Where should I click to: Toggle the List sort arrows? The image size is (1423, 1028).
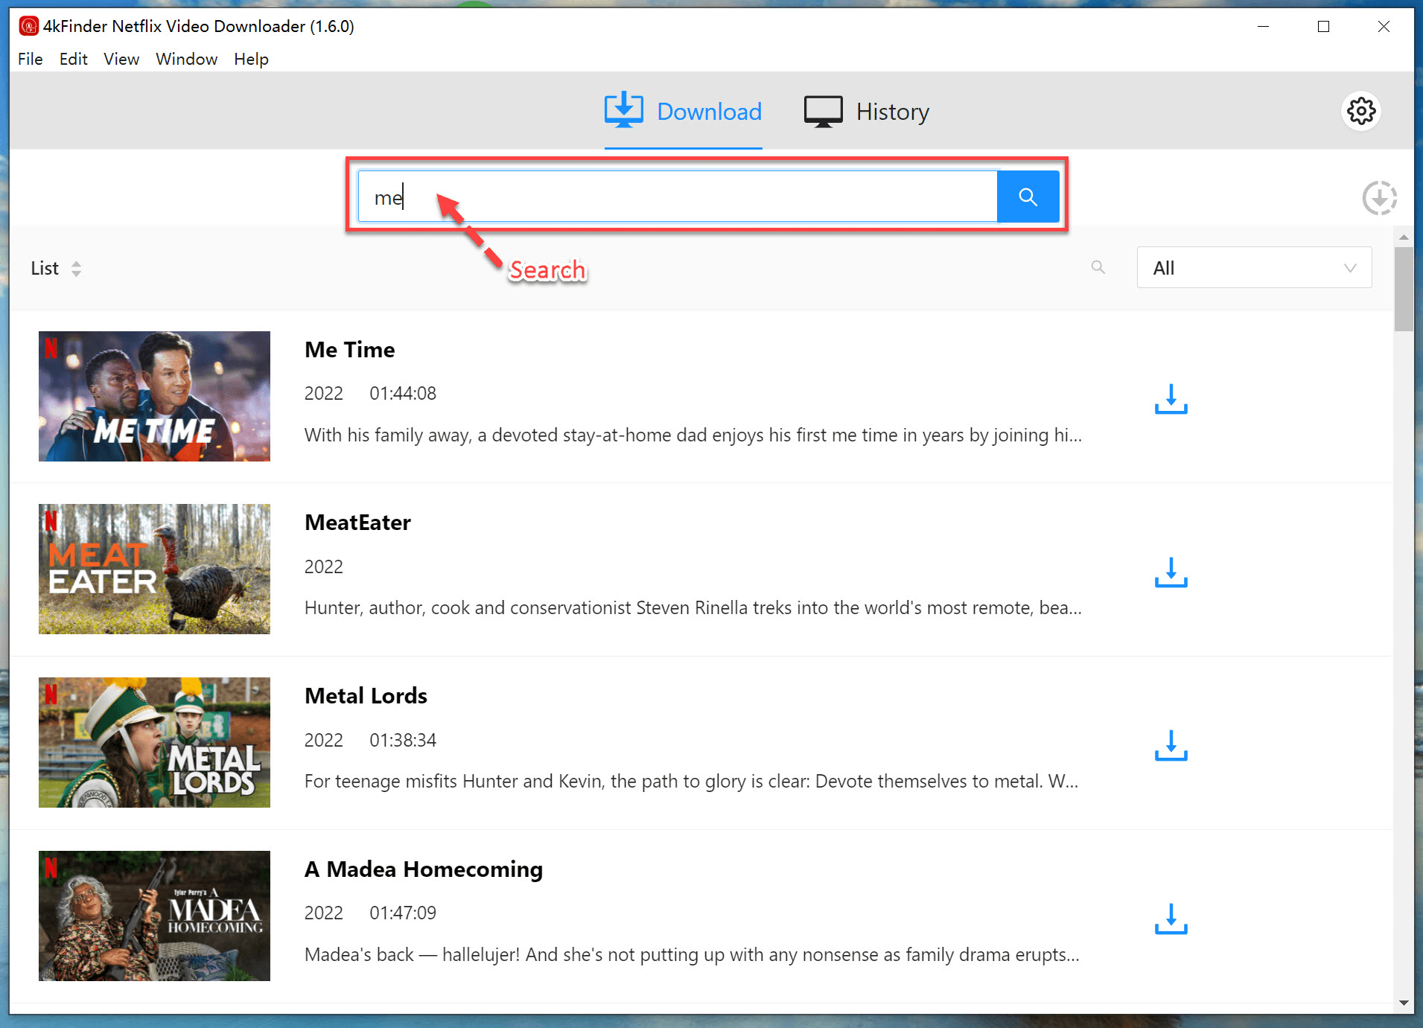(x=76, y=269)
